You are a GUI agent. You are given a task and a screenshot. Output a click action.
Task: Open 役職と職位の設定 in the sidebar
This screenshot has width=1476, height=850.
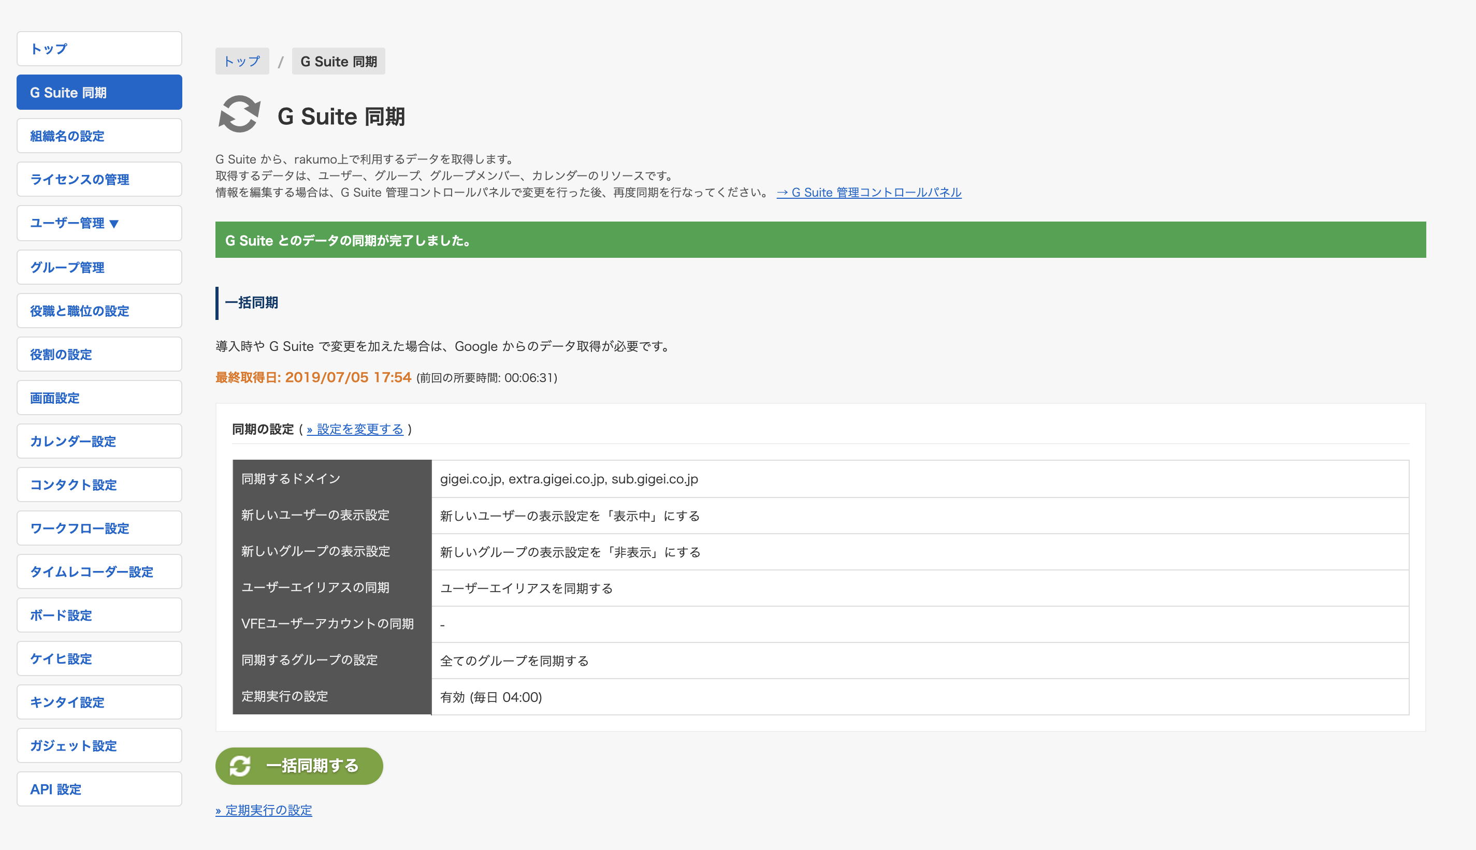[99, 311]
